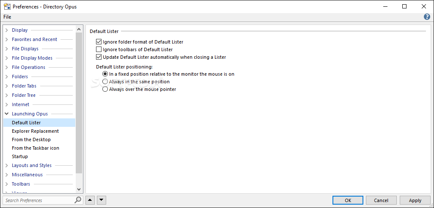434x208 pixels.
Task: Expand the Toolbars category
Action: pos(7,184)
